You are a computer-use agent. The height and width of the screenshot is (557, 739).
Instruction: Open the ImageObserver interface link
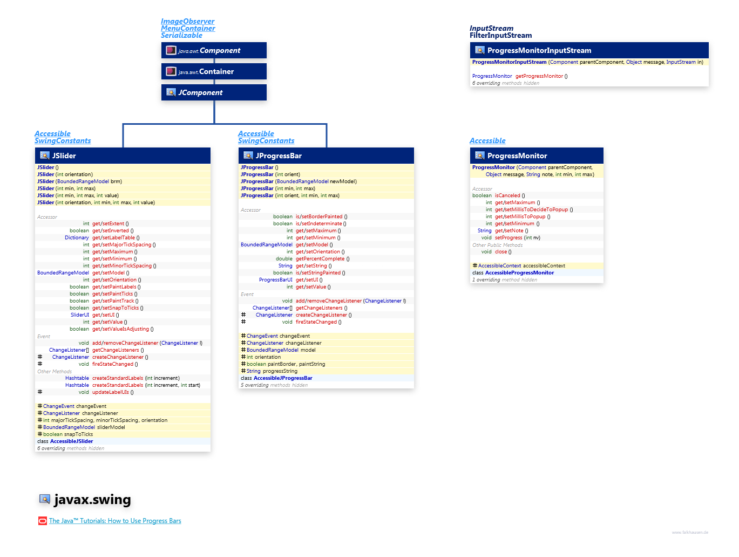coord(187,22)
